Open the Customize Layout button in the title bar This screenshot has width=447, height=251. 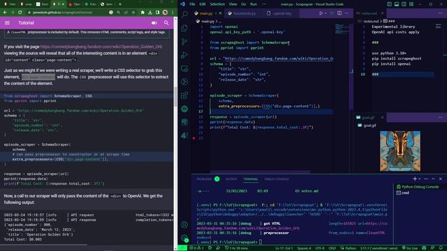point(411,4)
